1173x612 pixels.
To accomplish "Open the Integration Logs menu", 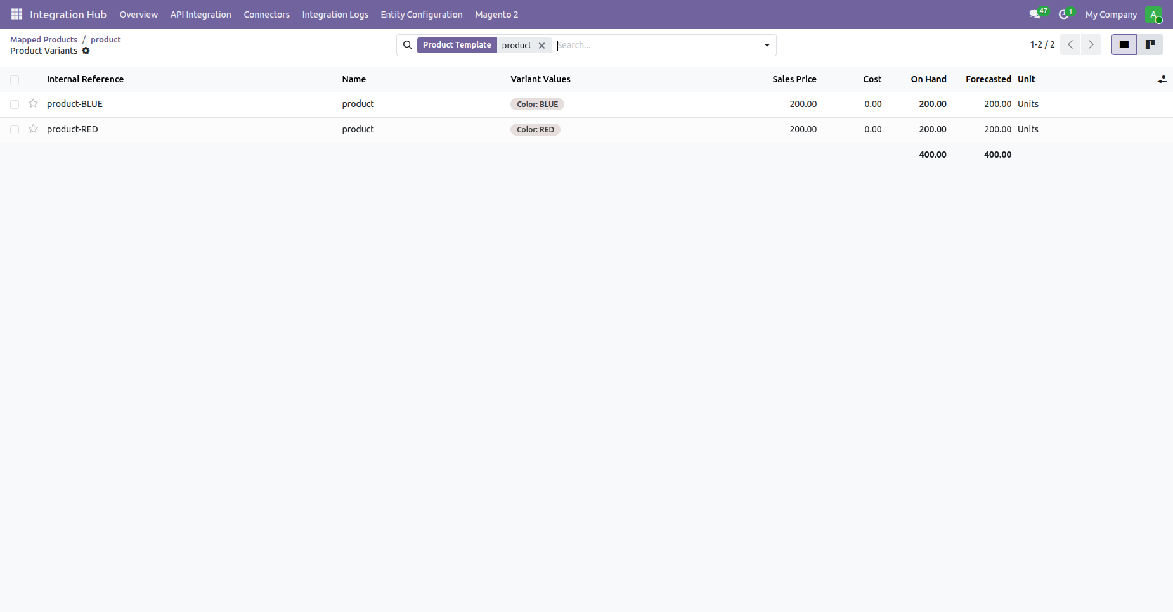I will pyautogui.click(x=335, y=15).
